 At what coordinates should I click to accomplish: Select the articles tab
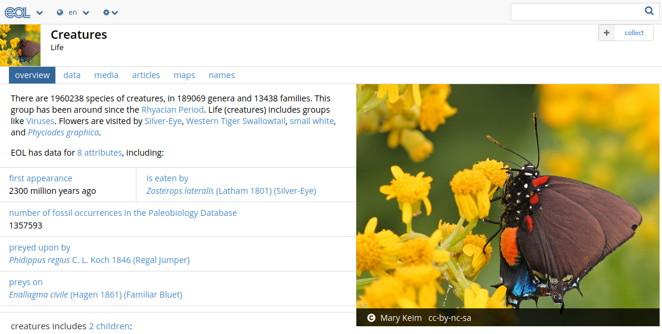click(146, 75)
